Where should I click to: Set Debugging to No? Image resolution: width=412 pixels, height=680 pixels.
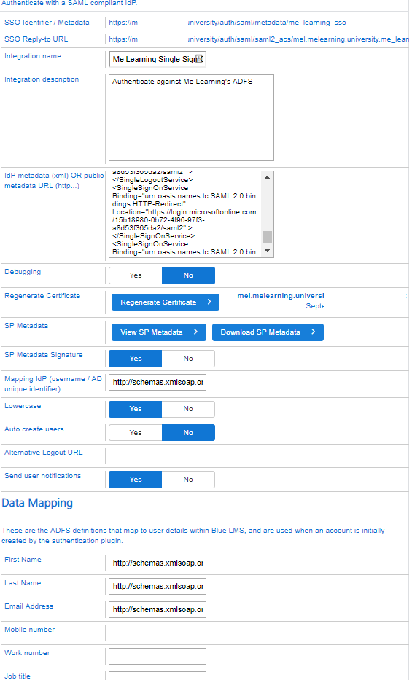click(x=188, y=275)
